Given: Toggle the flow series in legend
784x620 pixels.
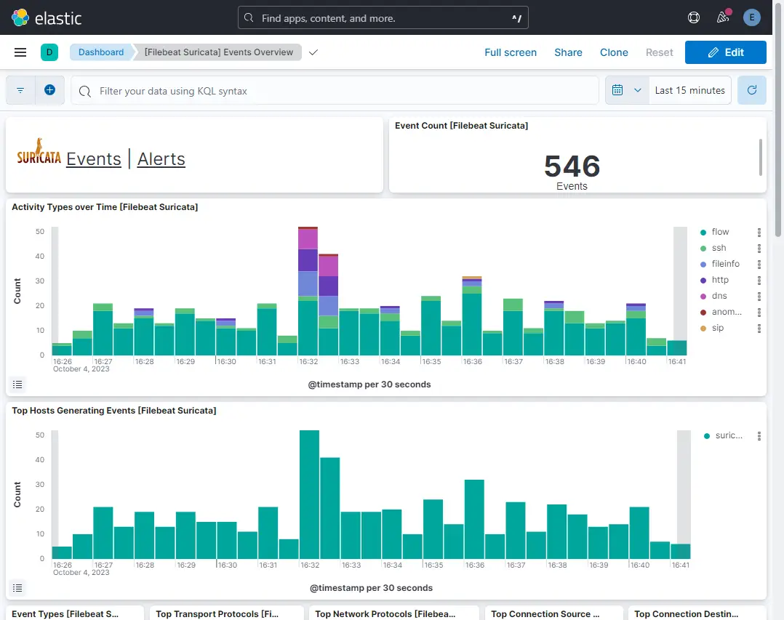Looking at the screenshot, I should pos(720,232).
